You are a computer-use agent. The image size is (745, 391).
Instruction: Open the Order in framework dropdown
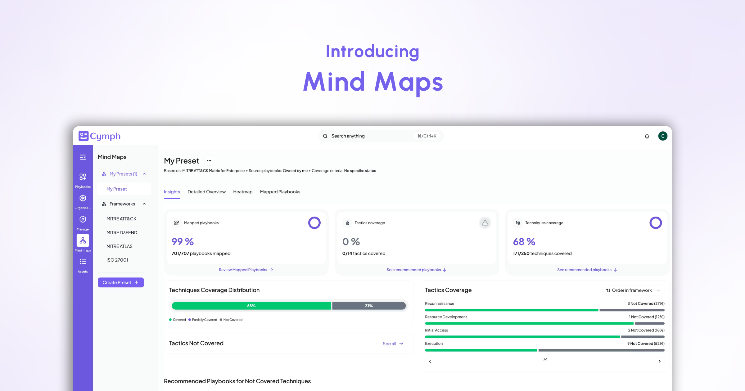(633, 290)
